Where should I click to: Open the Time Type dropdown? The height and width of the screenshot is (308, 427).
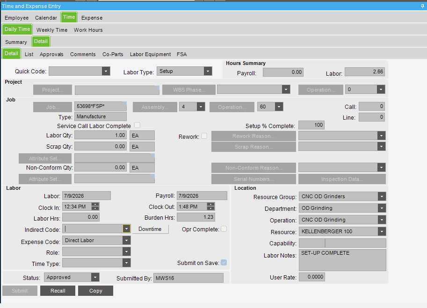[126, 263]
